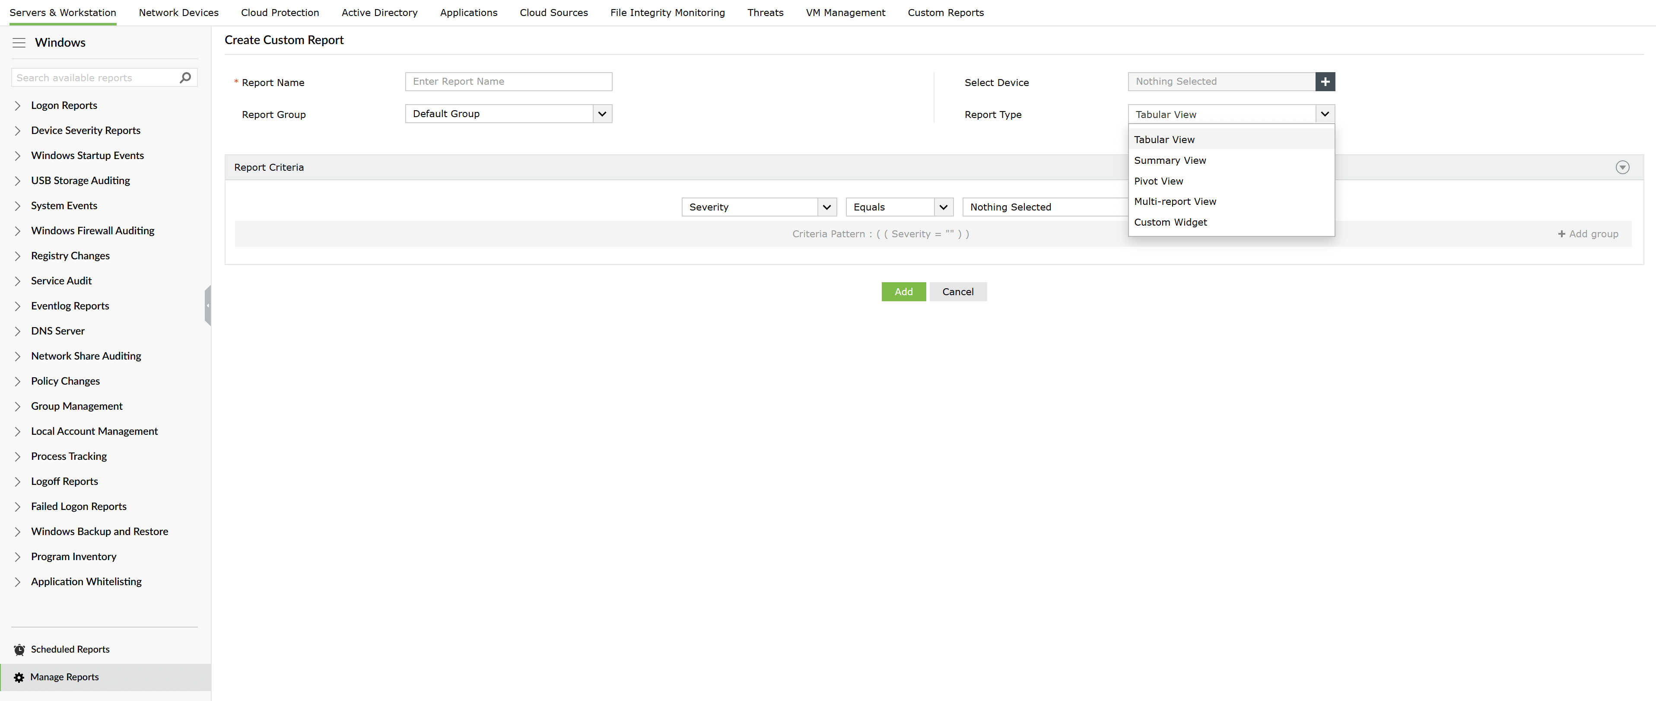Click the search magnifier icon in reports search
This screenshot has height=701, width=1656.
185,78
